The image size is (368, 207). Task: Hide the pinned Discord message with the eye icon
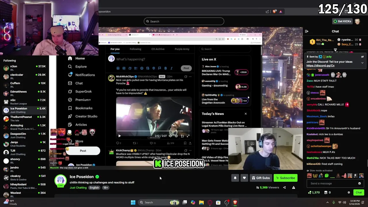(362, 57)
